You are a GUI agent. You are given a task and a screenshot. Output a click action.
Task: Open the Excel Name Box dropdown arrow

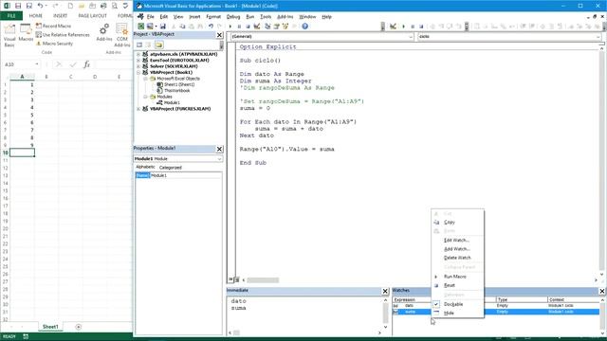[37, 64]
